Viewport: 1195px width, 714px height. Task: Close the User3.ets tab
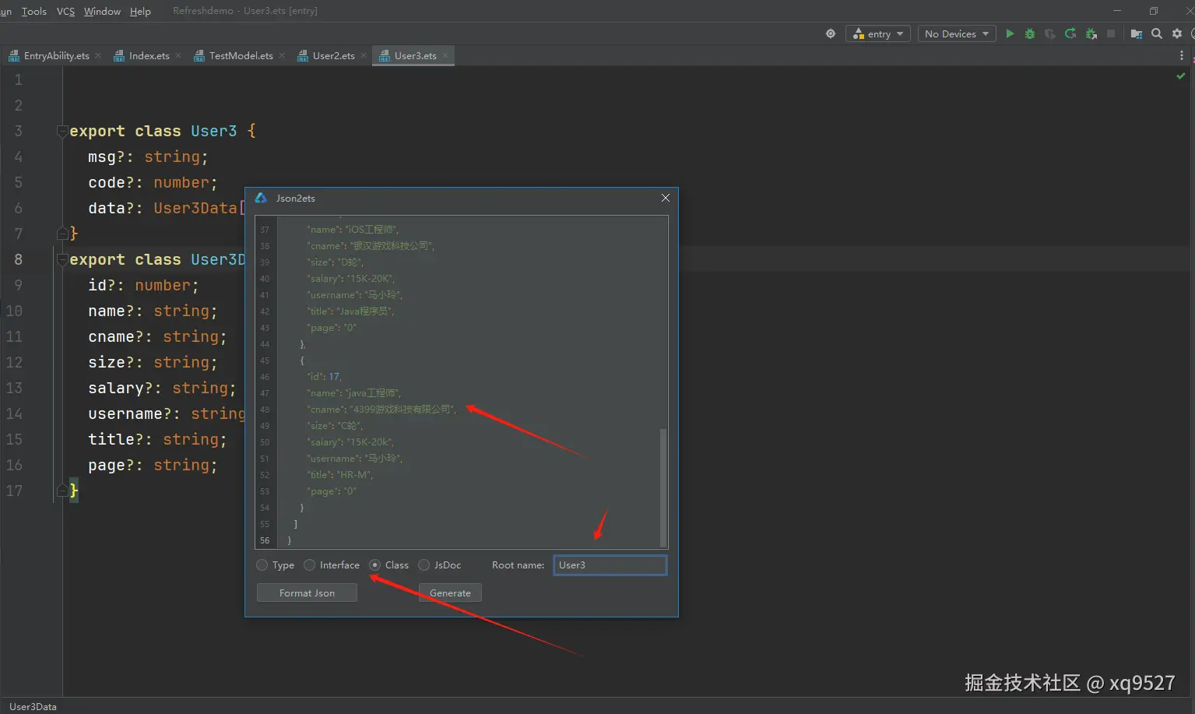point(445,55)
